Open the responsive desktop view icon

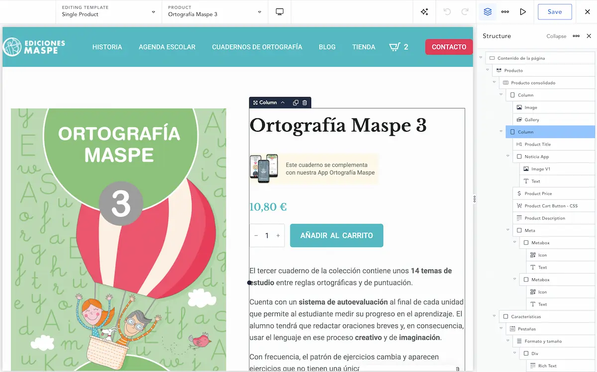pos(280,12)
